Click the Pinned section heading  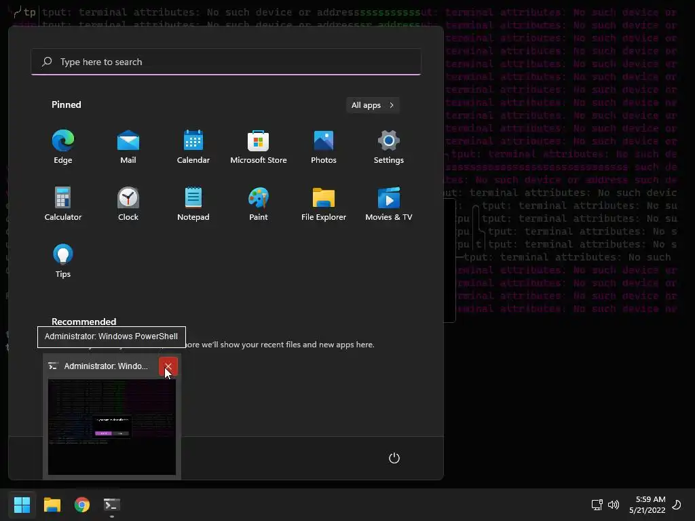point(66,104)
